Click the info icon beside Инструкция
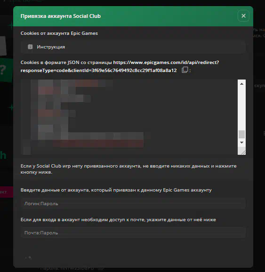 coord(30,47)
